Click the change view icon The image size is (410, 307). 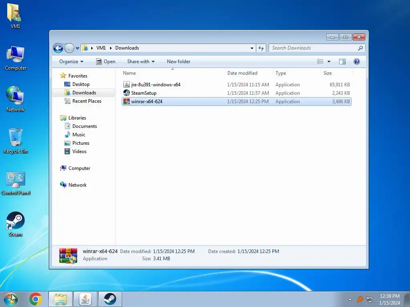click(320, 62)
